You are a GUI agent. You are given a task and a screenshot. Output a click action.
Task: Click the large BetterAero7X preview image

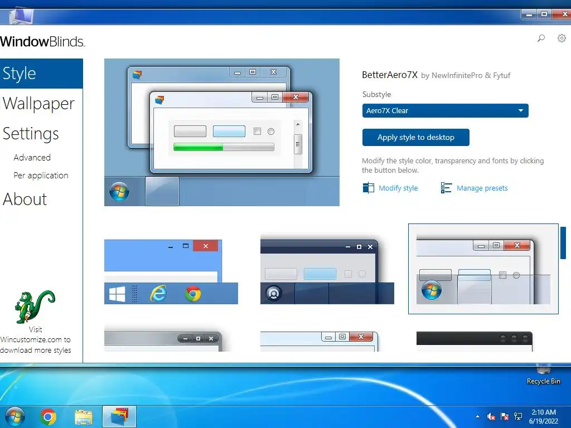pyautogui.click(x=222, y=132)
